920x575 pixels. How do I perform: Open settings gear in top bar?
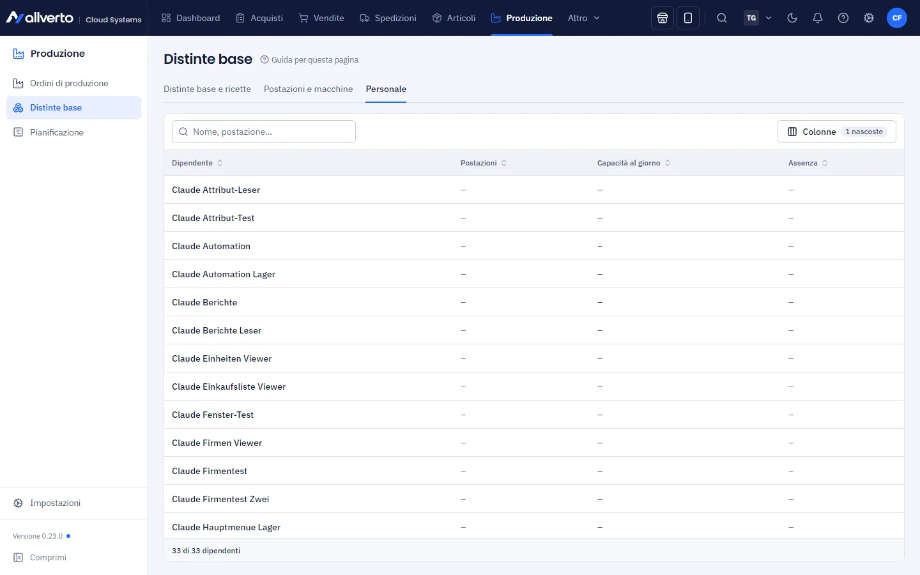[869, 18]
